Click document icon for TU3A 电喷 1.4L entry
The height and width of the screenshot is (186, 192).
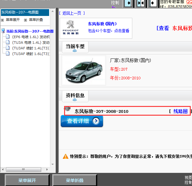pos(8,42)
